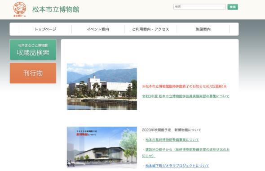Click the round museum logo stamp icon
Viewport: 265px width, 171px height.
pyautogui.click(x=20, y=8)
